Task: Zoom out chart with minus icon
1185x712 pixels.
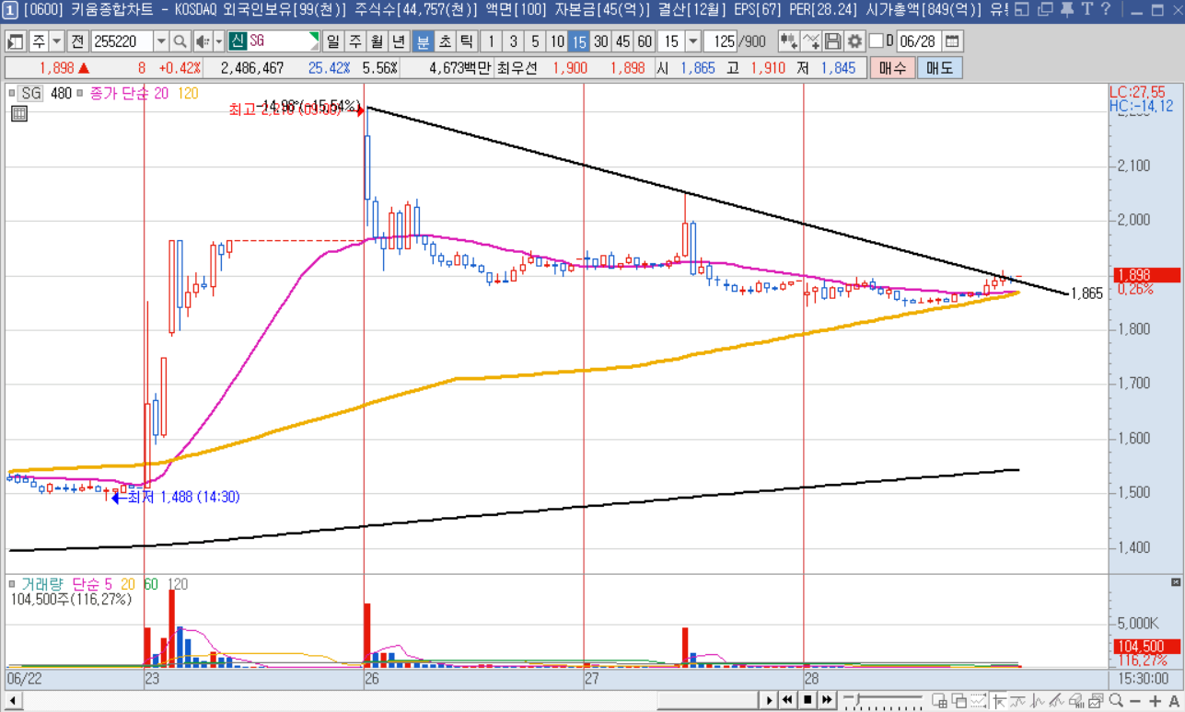Action: (x=1136, y=701)
